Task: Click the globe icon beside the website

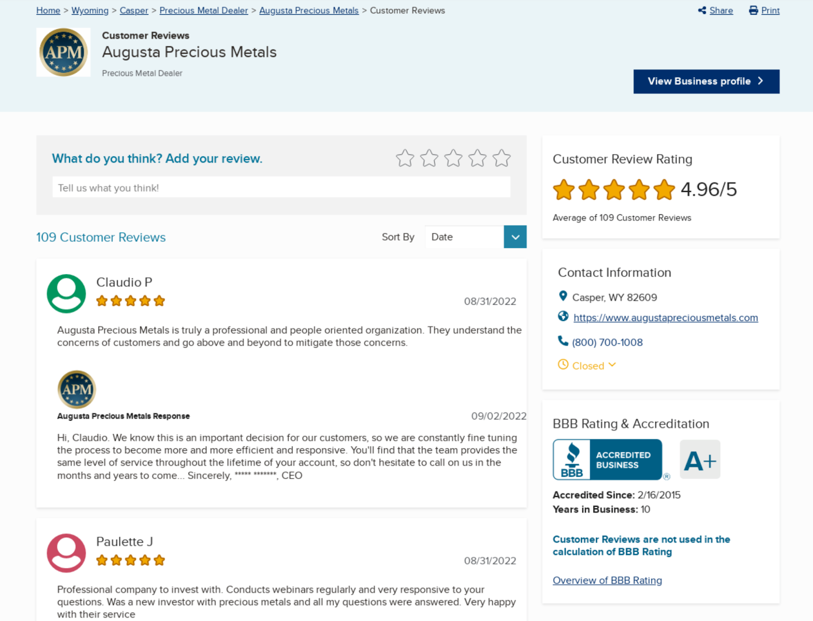Action: click(x=563, y=316)
